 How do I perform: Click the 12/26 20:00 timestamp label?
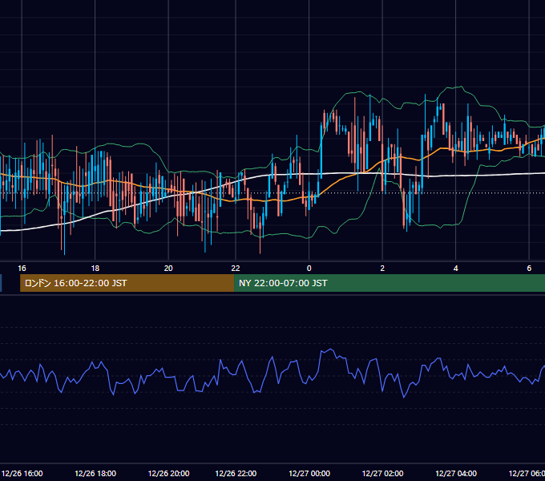(x=168, y=473)
